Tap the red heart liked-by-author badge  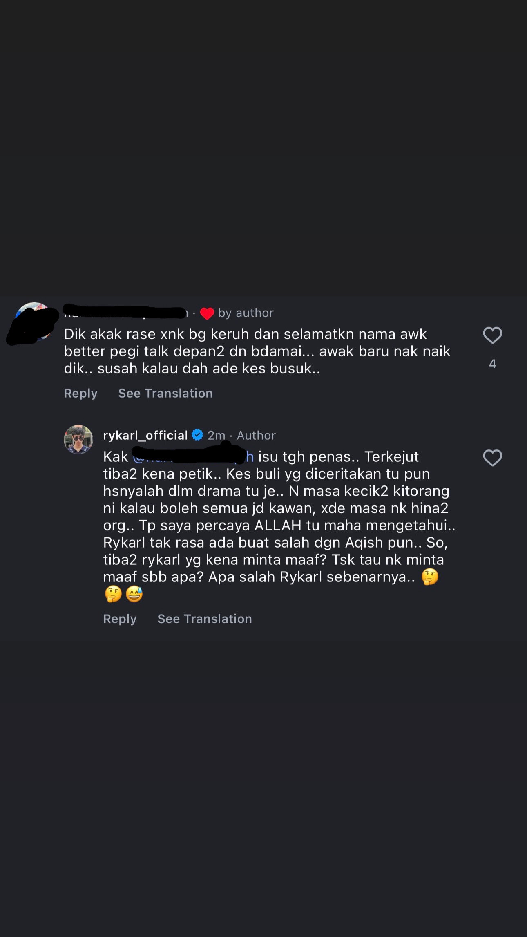[x=207, y=313]
